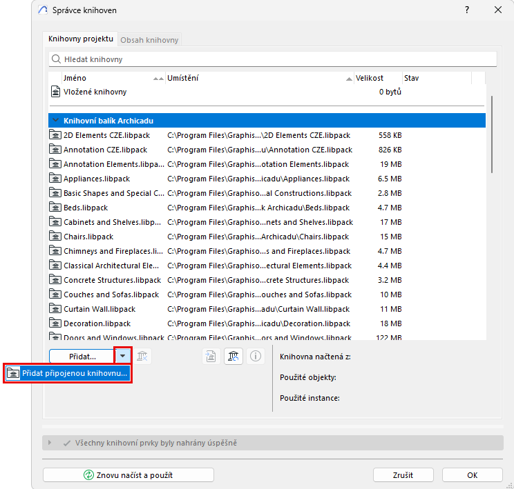Select the Concrete Structures.libpack name
The image size is (514, 489).
[x=112, y=280]
